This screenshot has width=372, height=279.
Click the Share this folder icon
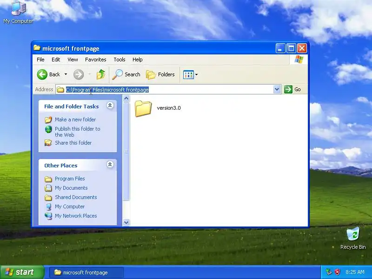(48, 143)
